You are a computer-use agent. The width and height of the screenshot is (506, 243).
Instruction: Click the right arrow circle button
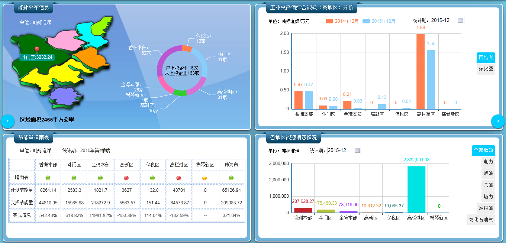click(498, 121)
